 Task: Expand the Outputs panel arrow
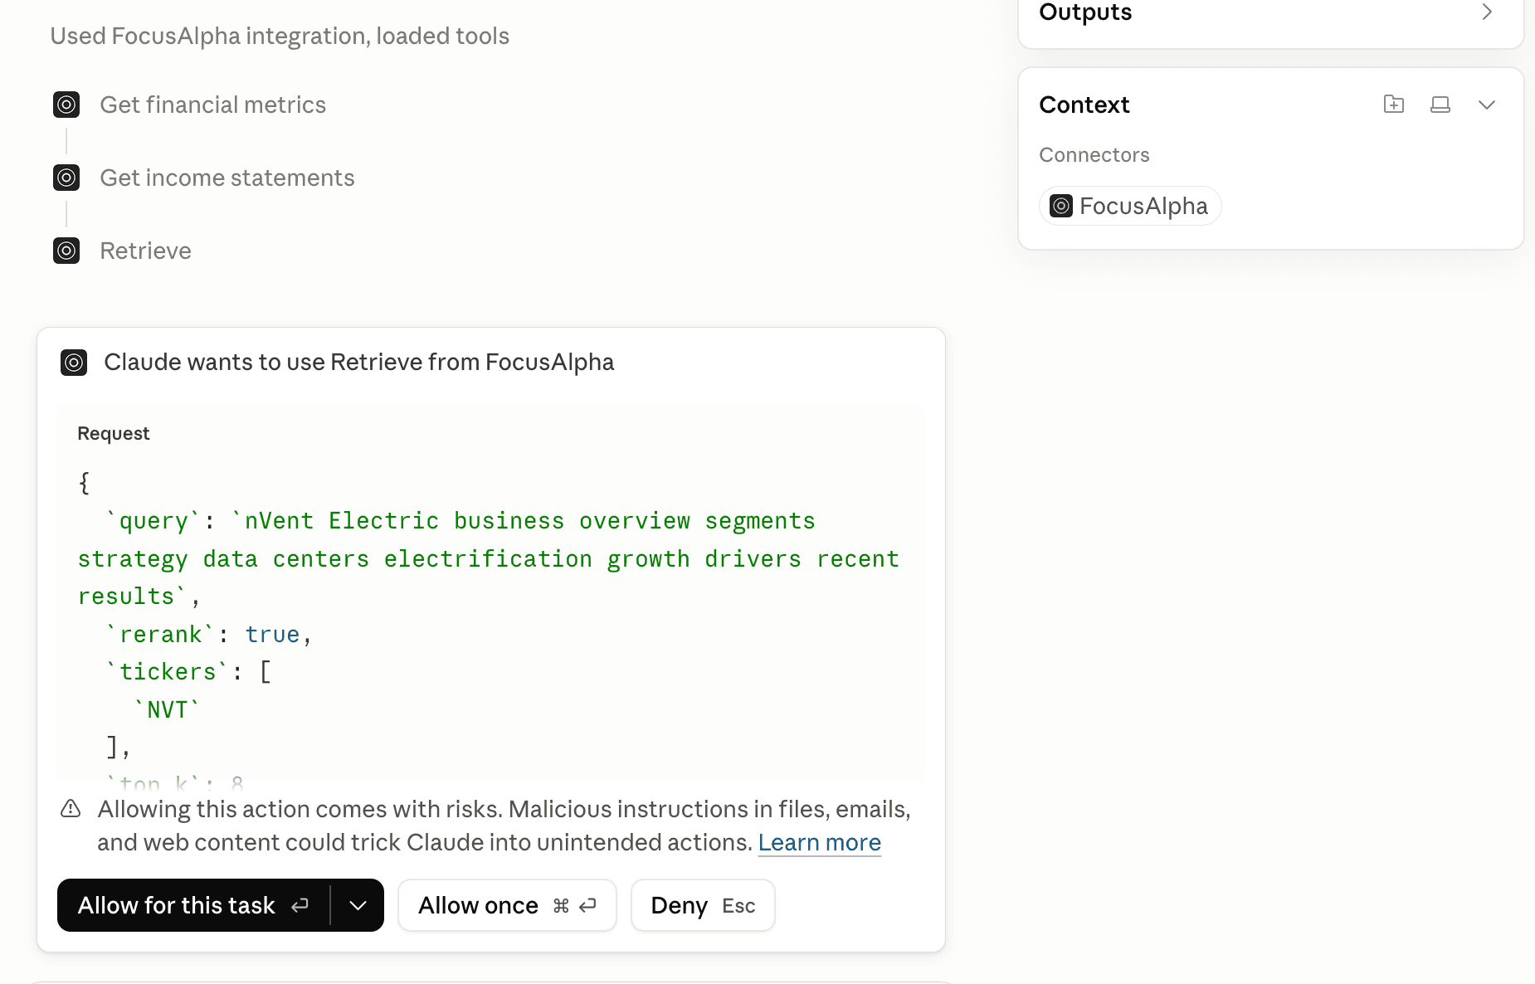tap(1487, 12)
